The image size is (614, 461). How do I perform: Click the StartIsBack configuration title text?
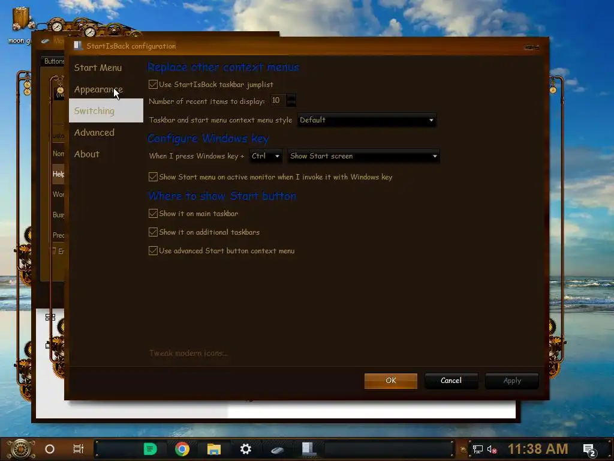click(x=131, y=46)
